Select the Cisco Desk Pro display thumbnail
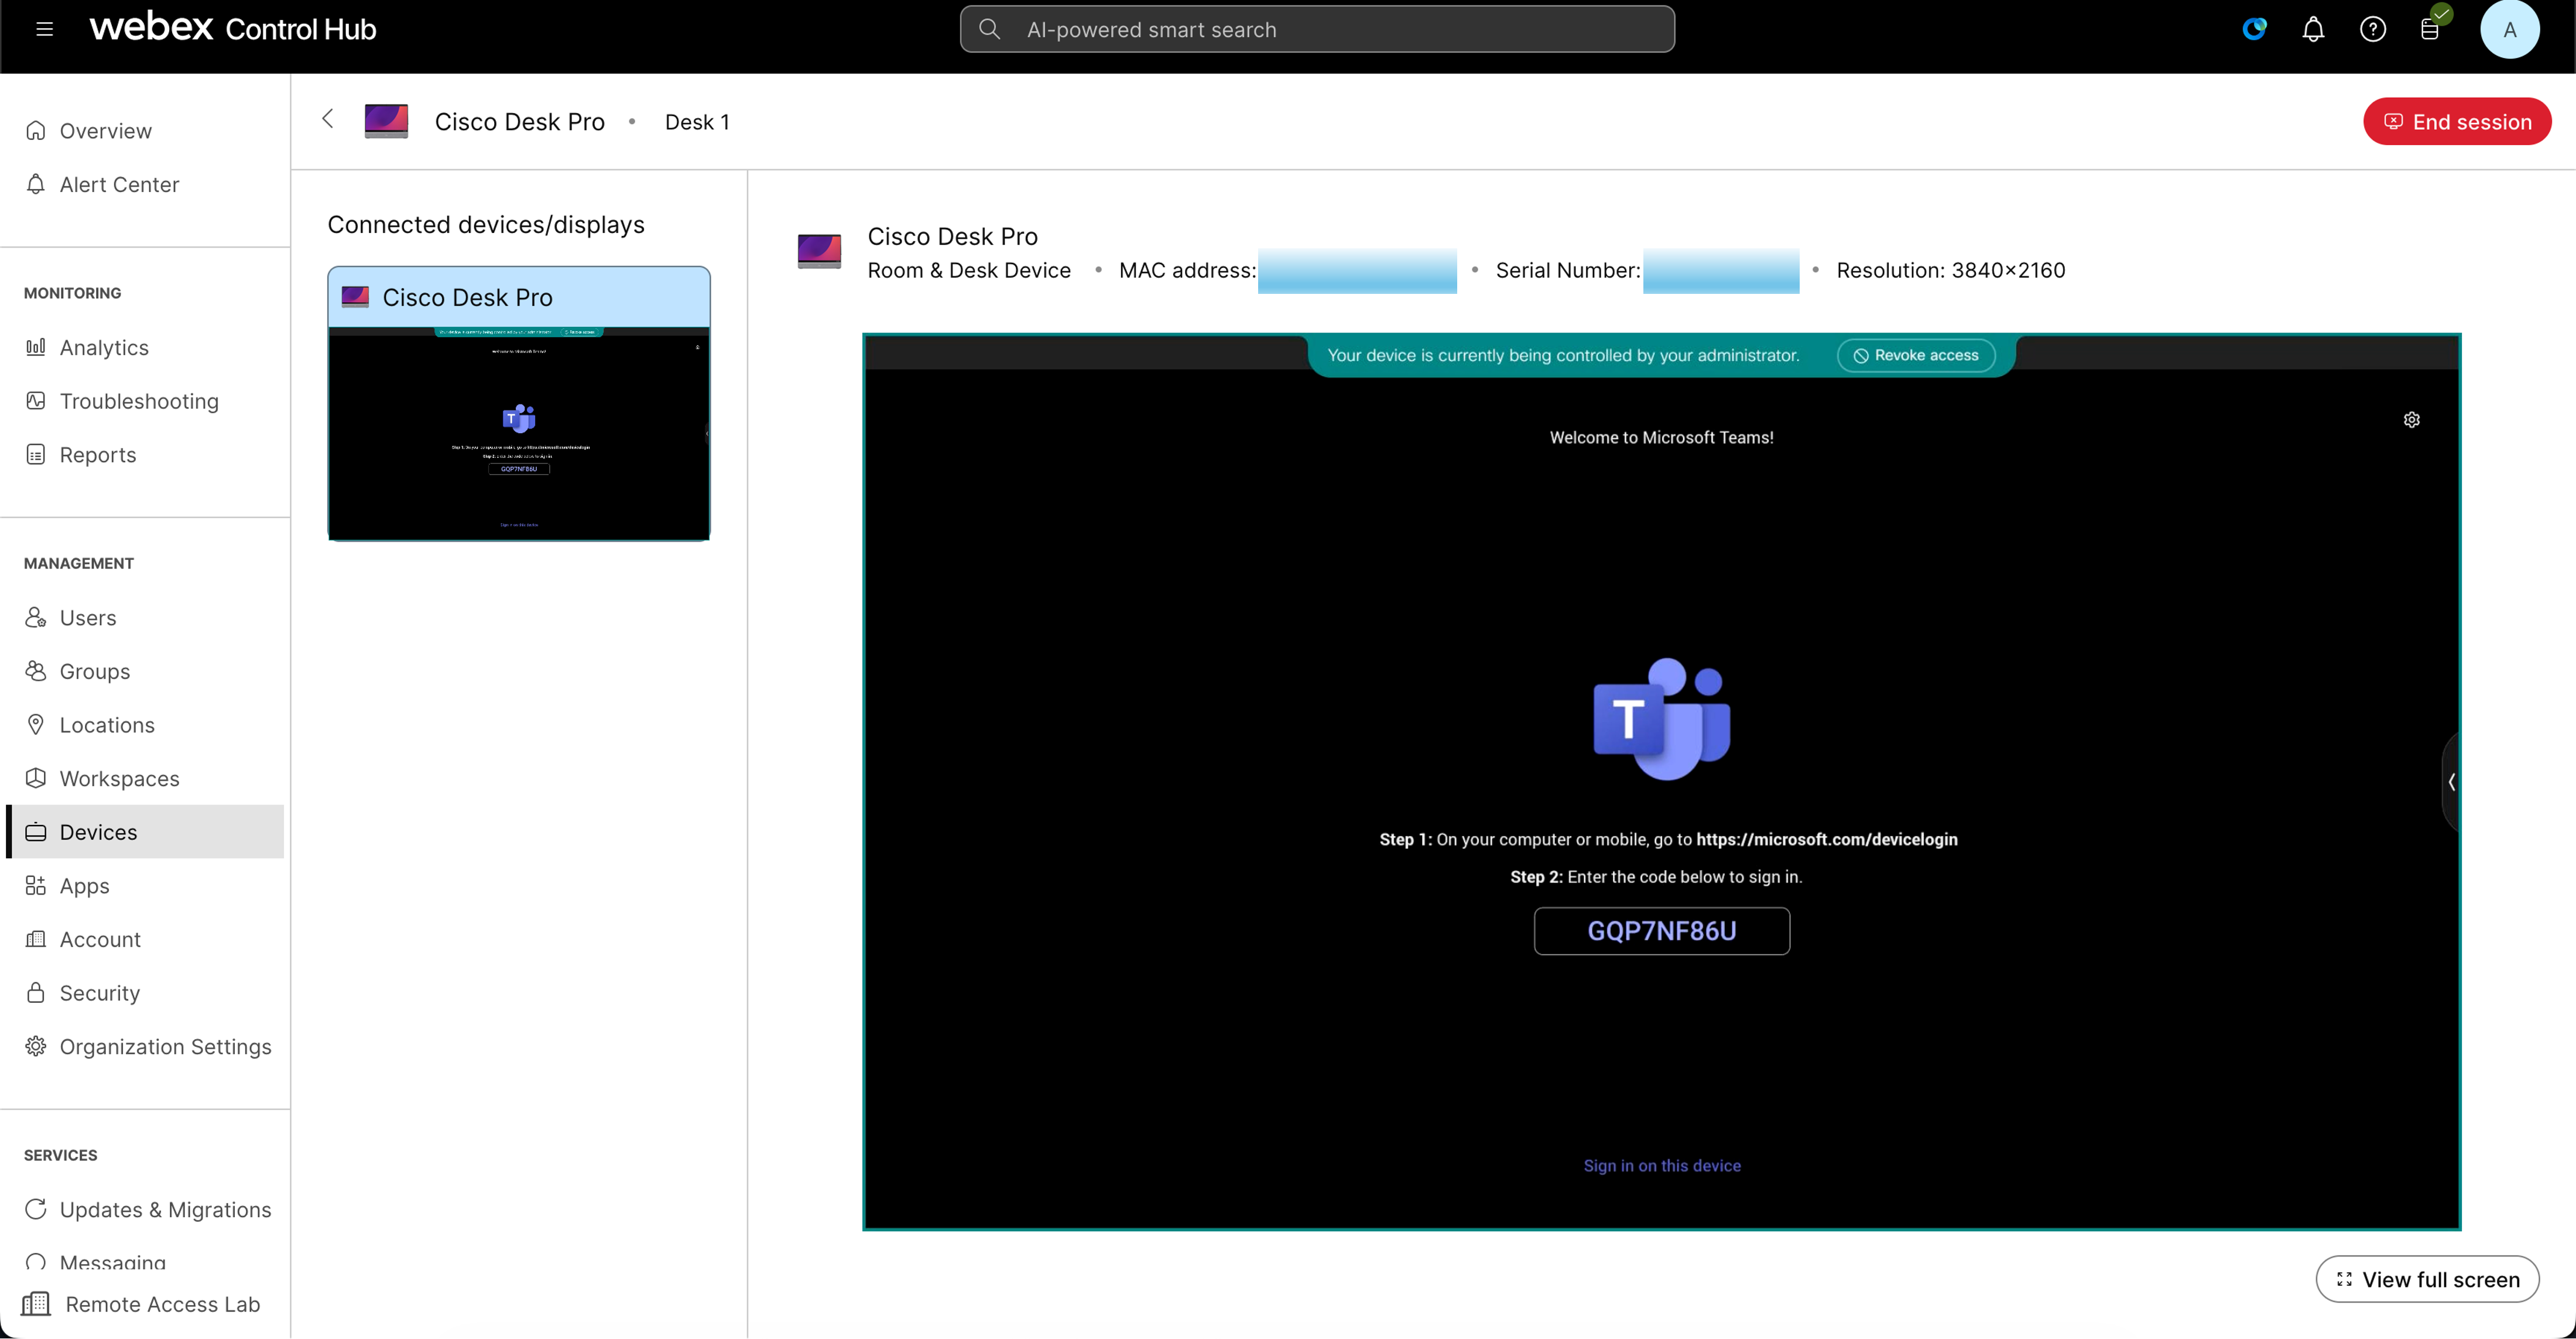Image resolution: width=2576 pixels, height=1339 pixels. (518, 404)
